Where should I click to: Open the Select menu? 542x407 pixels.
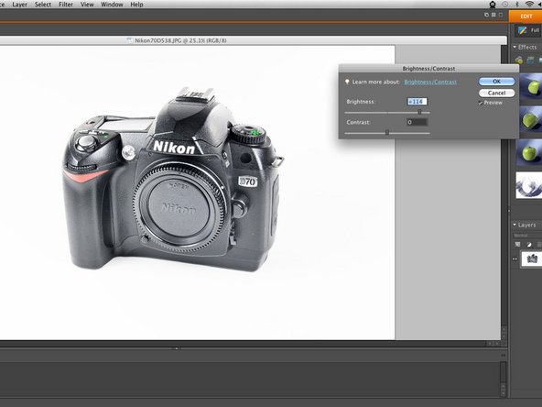point(43,5)
